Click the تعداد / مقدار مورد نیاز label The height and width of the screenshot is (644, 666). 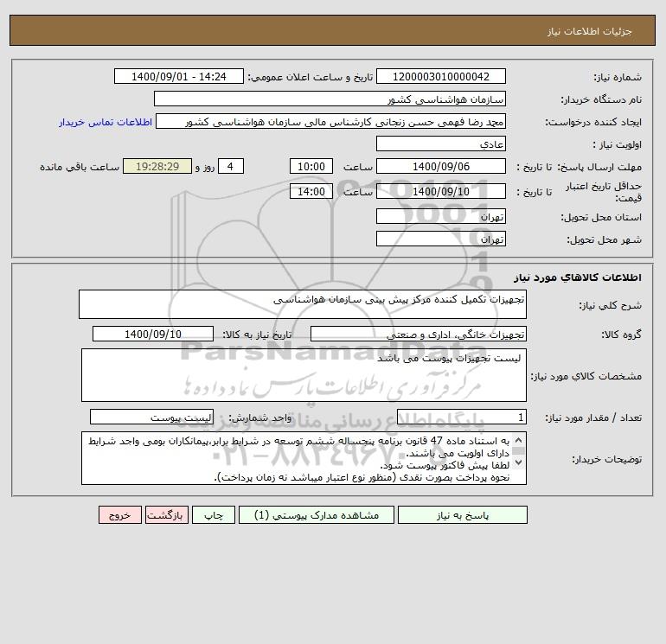(x=593, y=418)
